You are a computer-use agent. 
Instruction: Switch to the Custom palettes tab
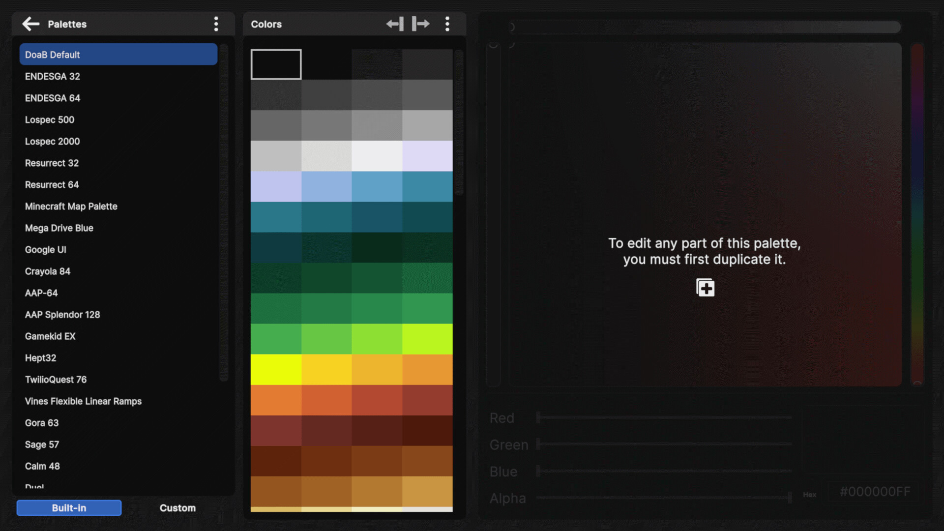(x=177, y=508)
